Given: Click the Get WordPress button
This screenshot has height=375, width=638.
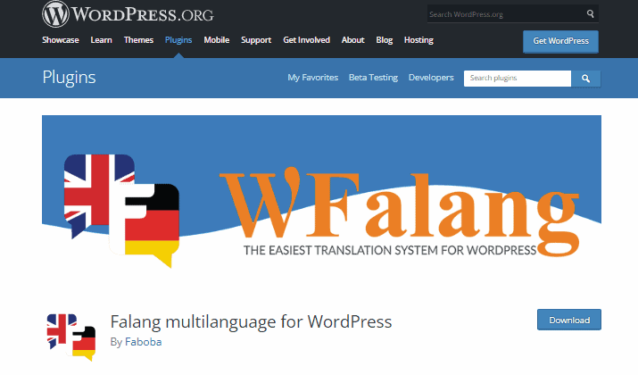Looking at the screenshot, I should [x=560, y=41].
